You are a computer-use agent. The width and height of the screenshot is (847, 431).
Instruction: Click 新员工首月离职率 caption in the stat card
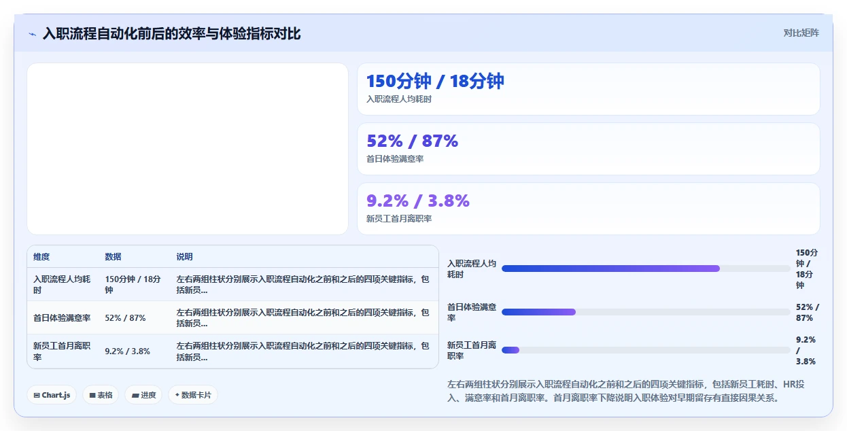pyautogui.click(x=399, y=219)
